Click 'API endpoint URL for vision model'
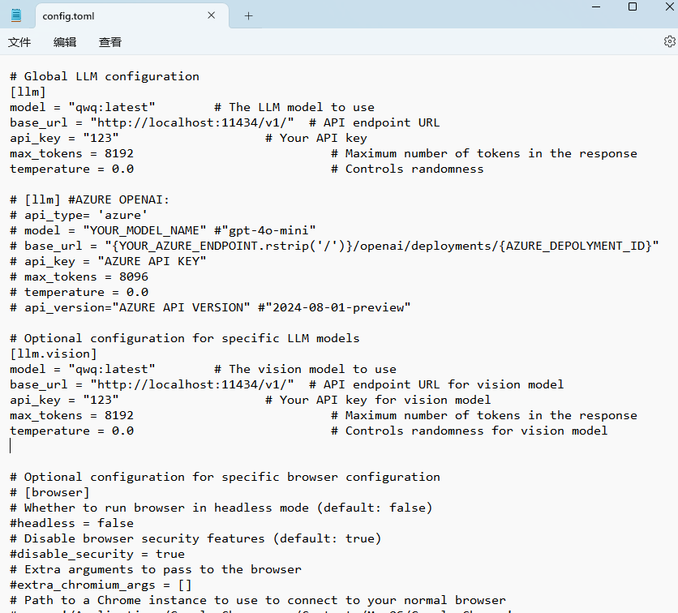The height and width of the screenshot is (613, 678). [x=444, y=384]
